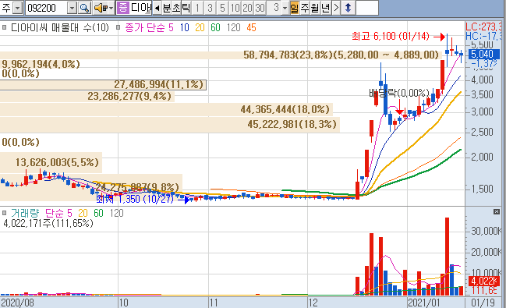This screenshot has width=506, height=308.
Task: Click the red LC:273 readout
Action: pyautogui.click(x=483, y=27)
